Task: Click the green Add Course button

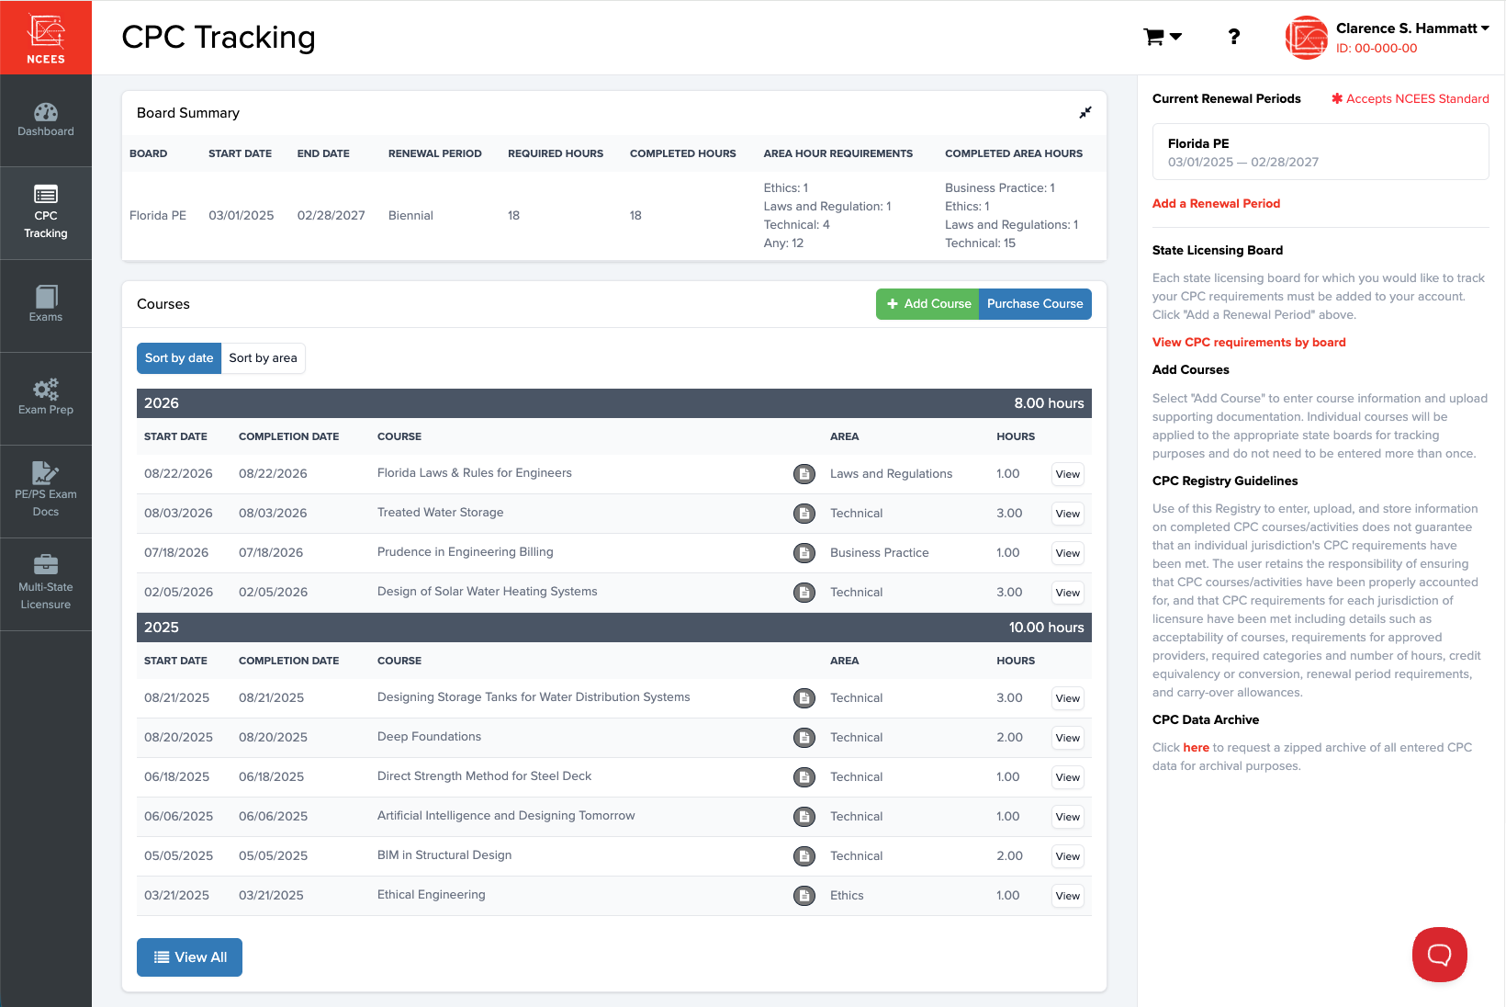Action: point(927,304)
